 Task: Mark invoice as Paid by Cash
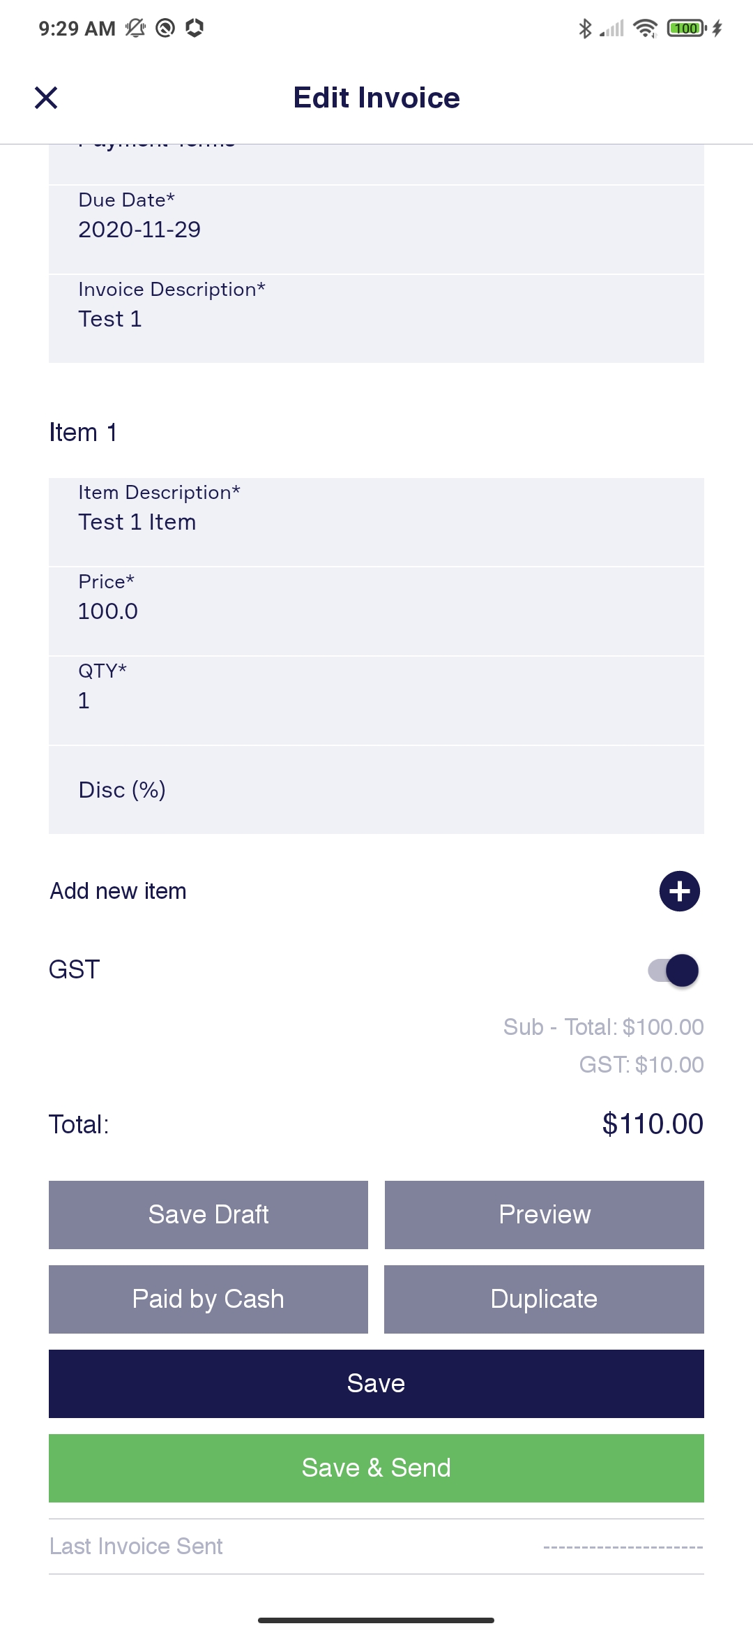[x=208, y=1299]
